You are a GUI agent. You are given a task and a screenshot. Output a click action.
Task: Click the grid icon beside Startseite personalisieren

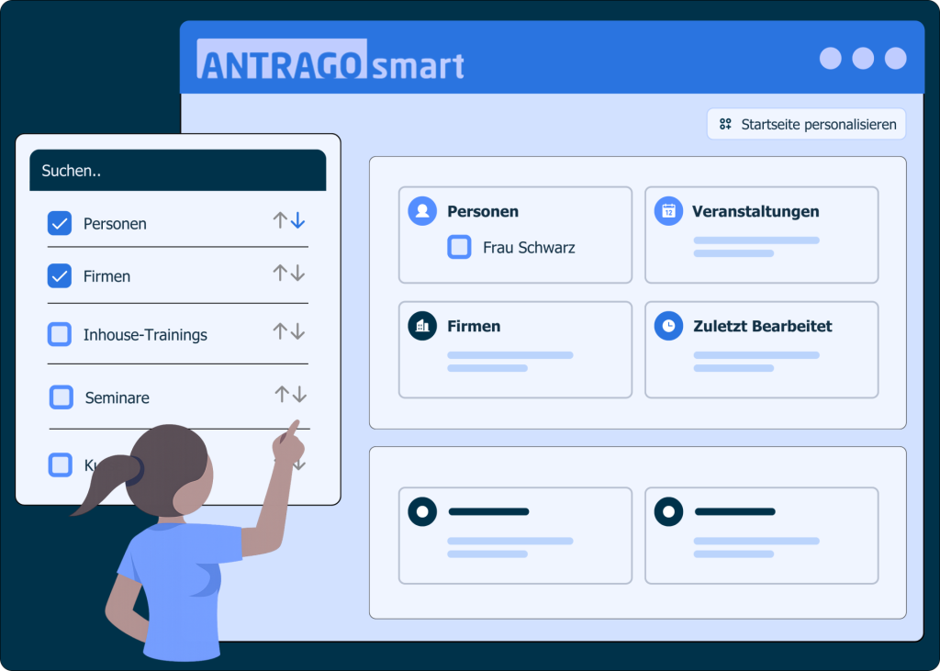tap(725, 124)
